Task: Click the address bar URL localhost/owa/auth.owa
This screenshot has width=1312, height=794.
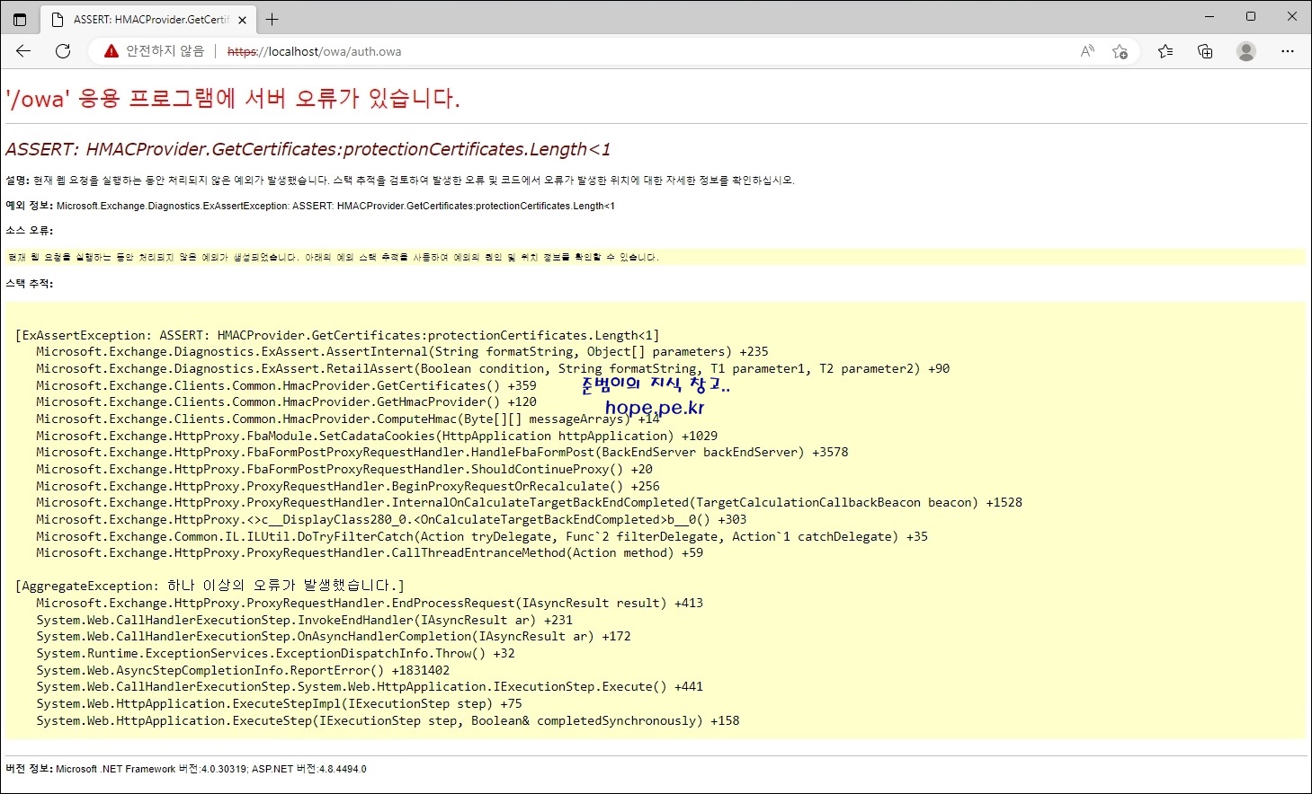Action: 314,51
